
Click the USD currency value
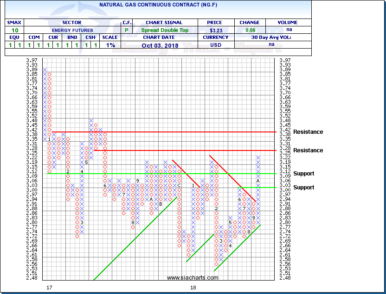click(x=215, y=45)
